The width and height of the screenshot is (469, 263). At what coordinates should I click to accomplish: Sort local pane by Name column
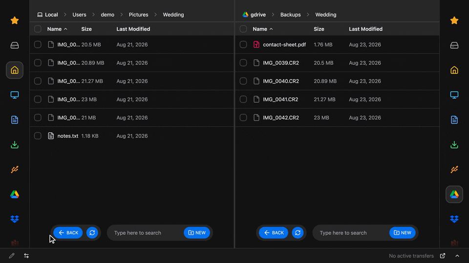[x=57, y=29]
